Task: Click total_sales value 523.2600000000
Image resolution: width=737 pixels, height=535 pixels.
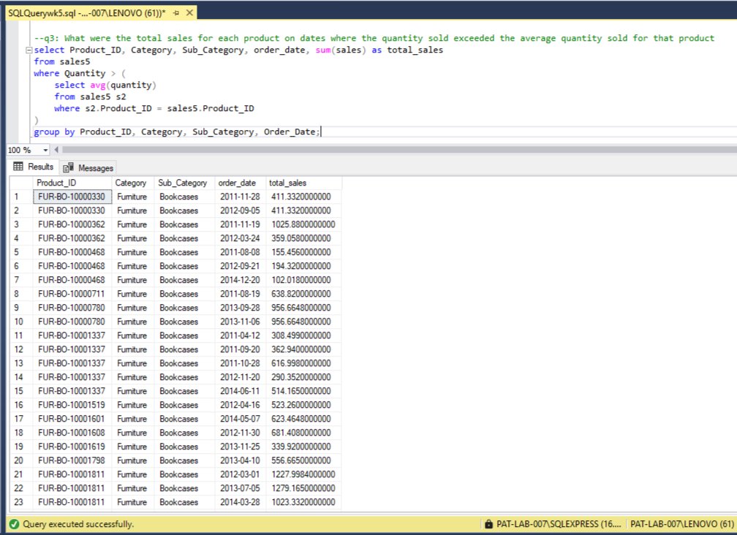Action: pyautogui.click(x=303, y=405)
